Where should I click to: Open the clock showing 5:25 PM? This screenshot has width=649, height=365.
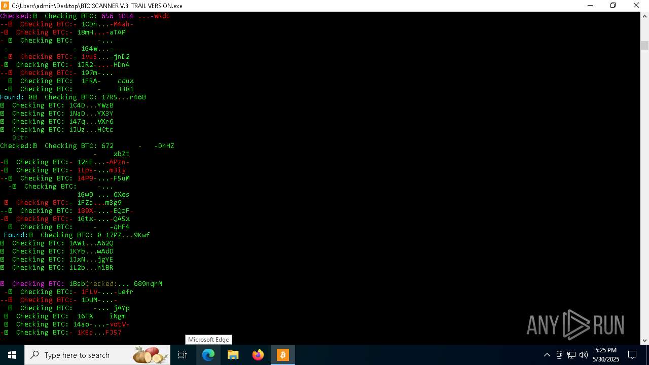606,355
